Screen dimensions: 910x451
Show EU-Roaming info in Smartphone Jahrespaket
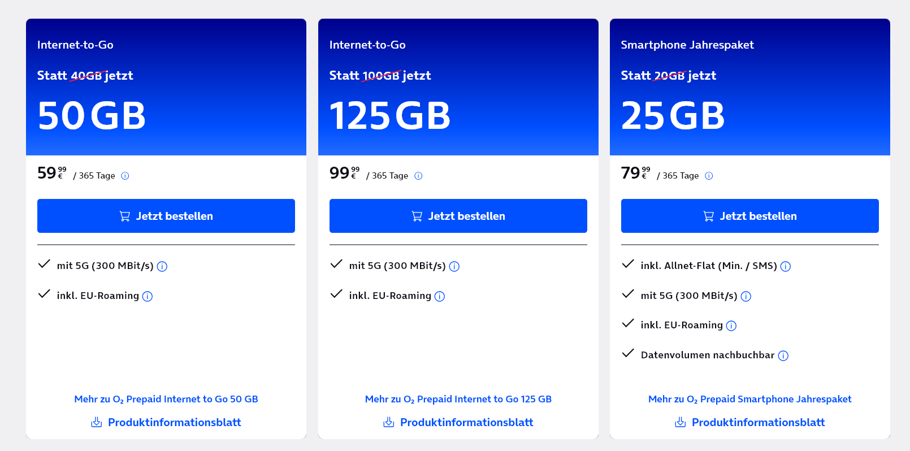731,326
